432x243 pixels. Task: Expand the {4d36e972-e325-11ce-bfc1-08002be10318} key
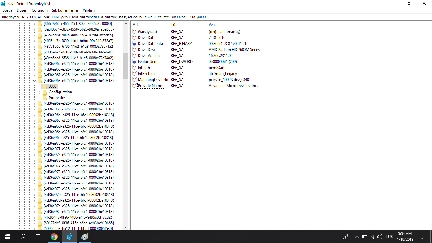[x=34, y=155]
